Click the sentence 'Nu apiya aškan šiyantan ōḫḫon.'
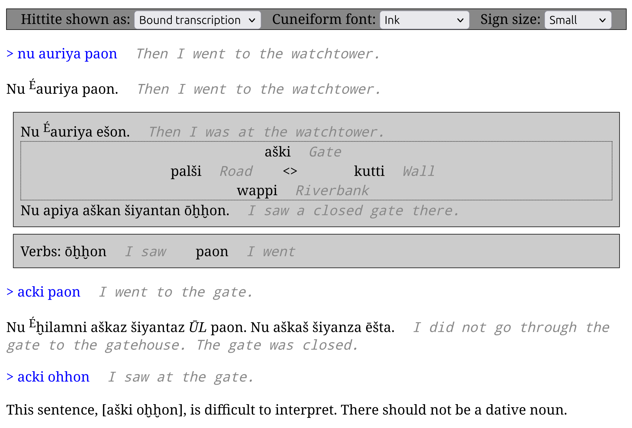This screenshot has height=428, width=632. [x=125, y=211]
